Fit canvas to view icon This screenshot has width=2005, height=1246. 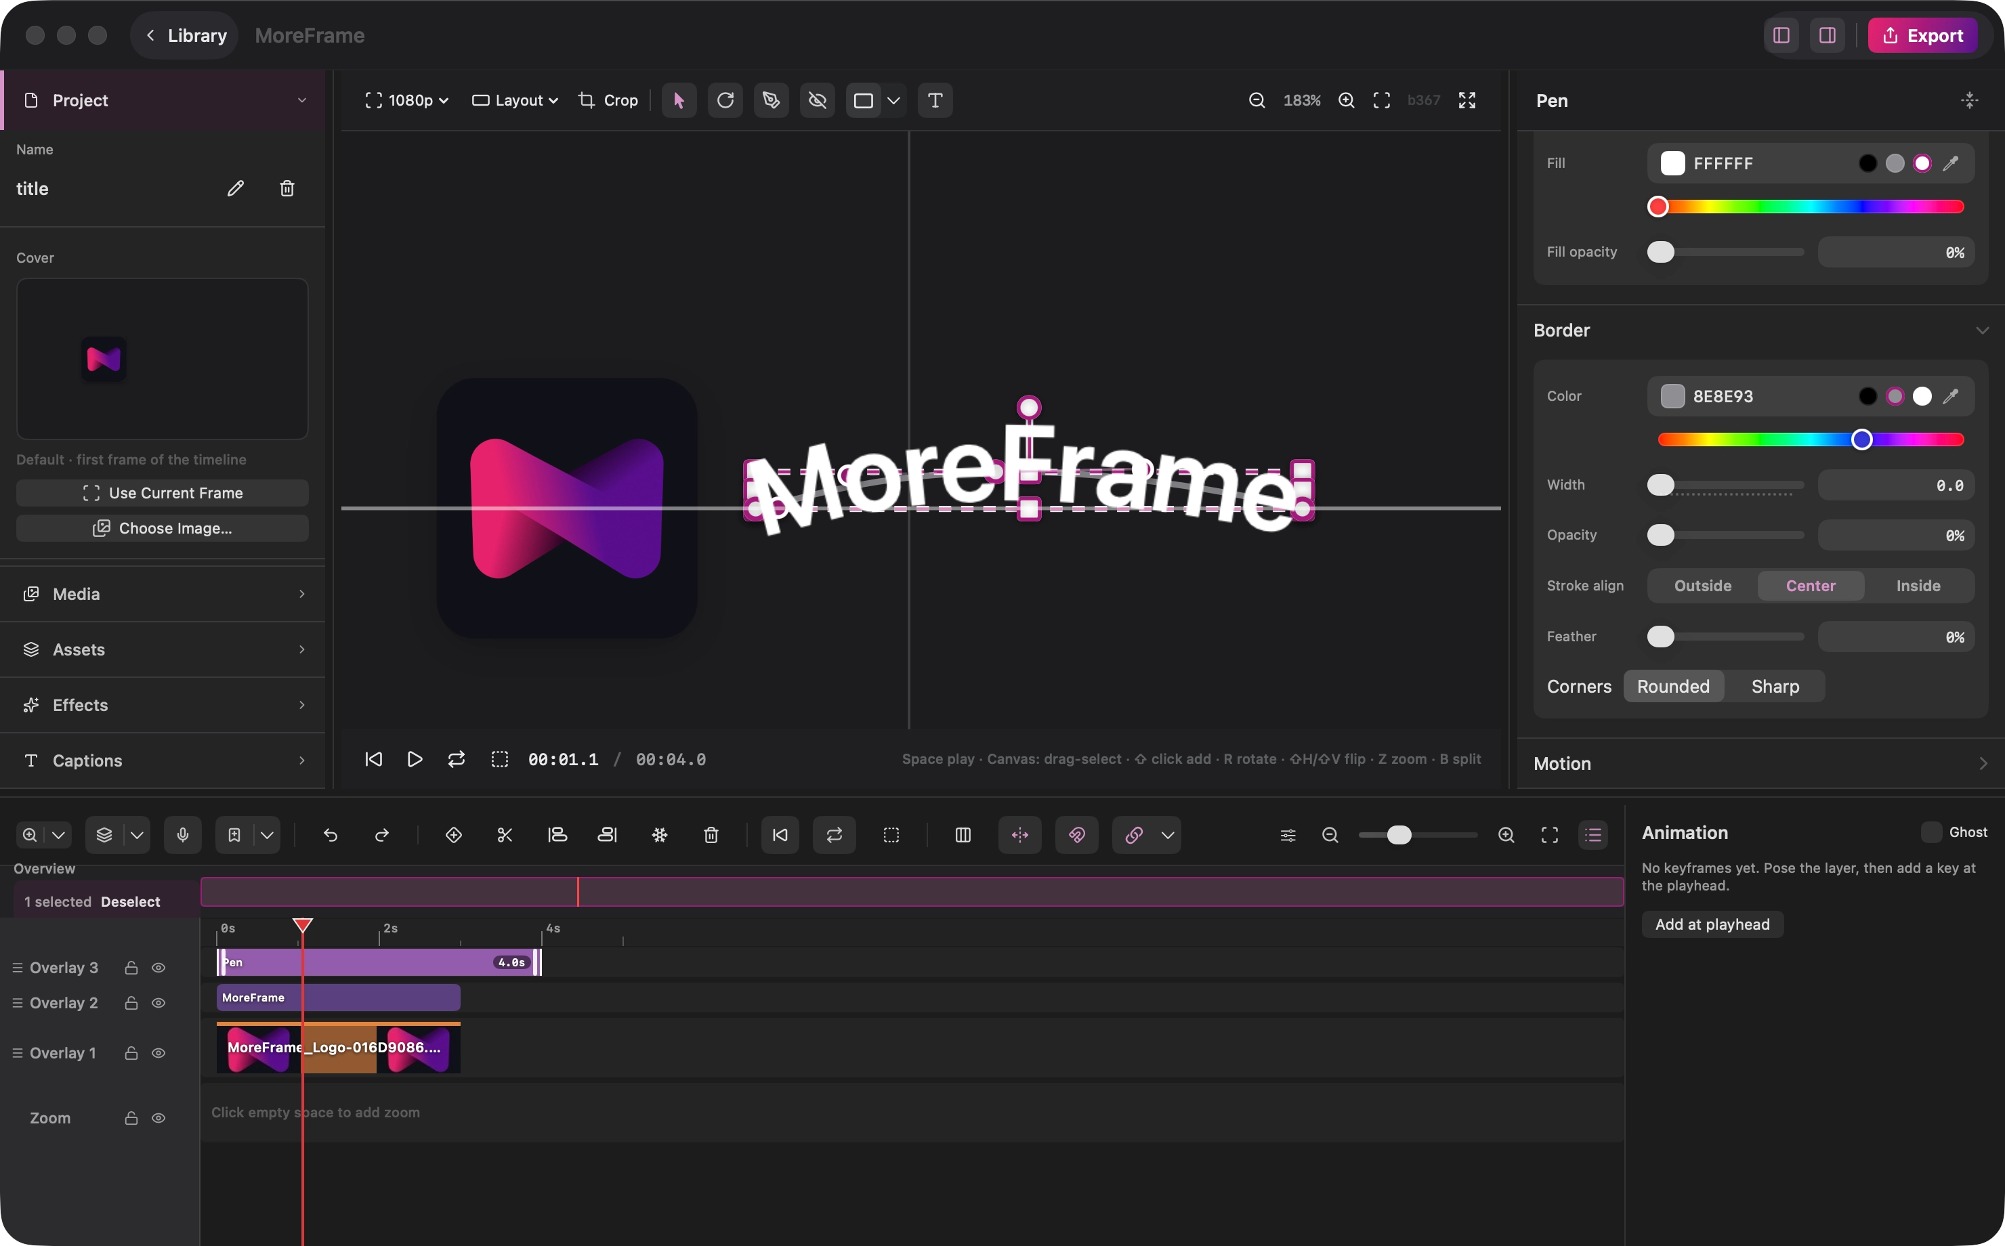click(1382, 100)
